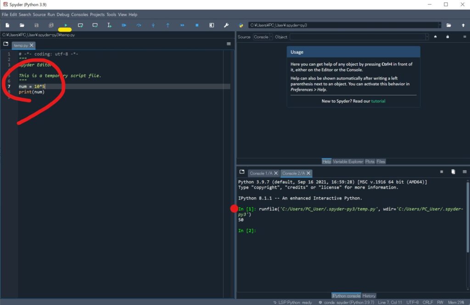The height and width of the screenshot is (305, 470).
Task: Execute current line debug step icon
Action: (139, 25)
